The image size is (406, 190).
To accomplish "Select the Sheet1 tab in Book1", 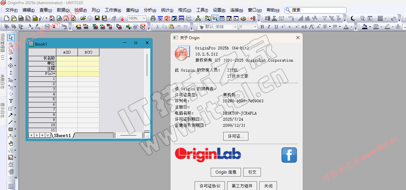I will tap(62, 135).
